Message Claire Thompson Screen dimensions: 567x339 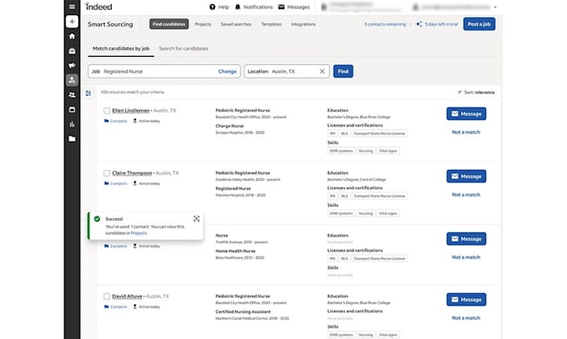pos(466,177)
